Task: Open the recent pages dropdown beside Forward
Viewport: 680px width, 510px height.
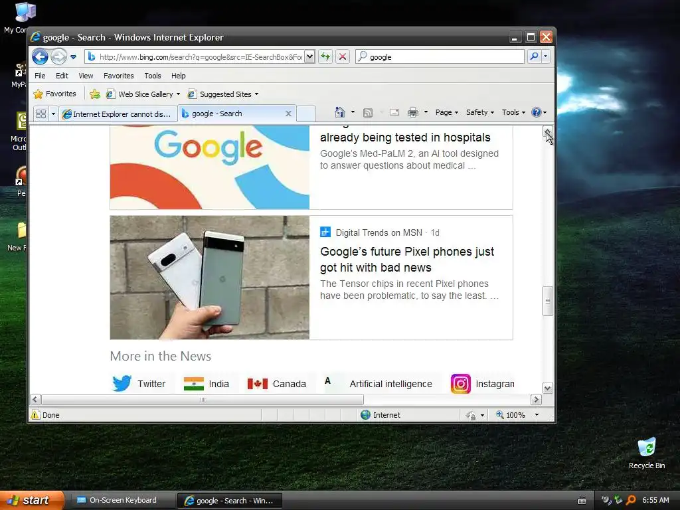Action: (x=73, y=57)
